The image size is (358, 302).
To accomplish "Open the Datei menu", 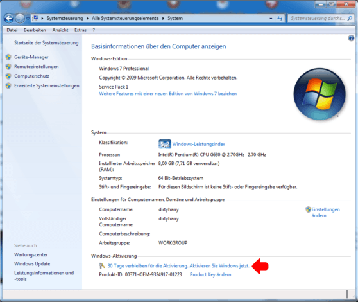I will point(12,30).
